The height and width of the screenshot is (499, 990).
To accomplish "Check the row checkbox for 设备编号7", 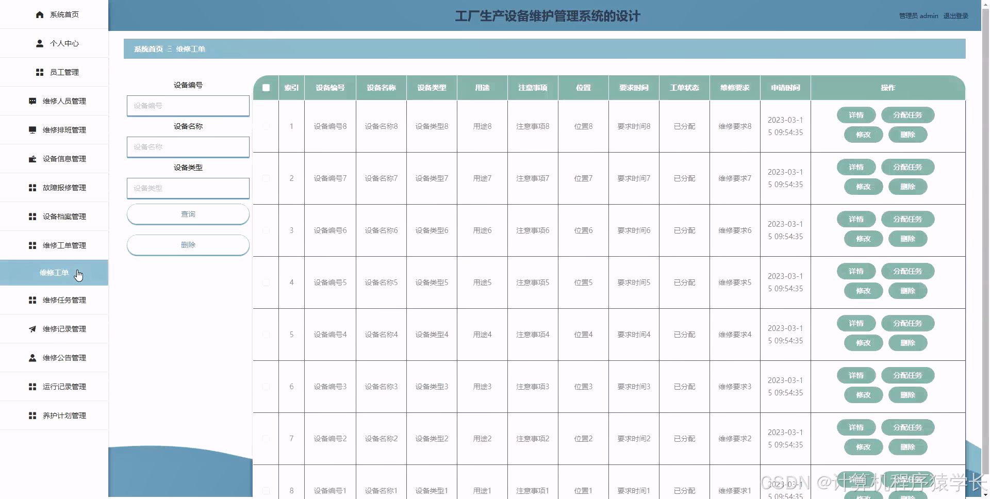I will pyautogui.click(x=266, y=178).
